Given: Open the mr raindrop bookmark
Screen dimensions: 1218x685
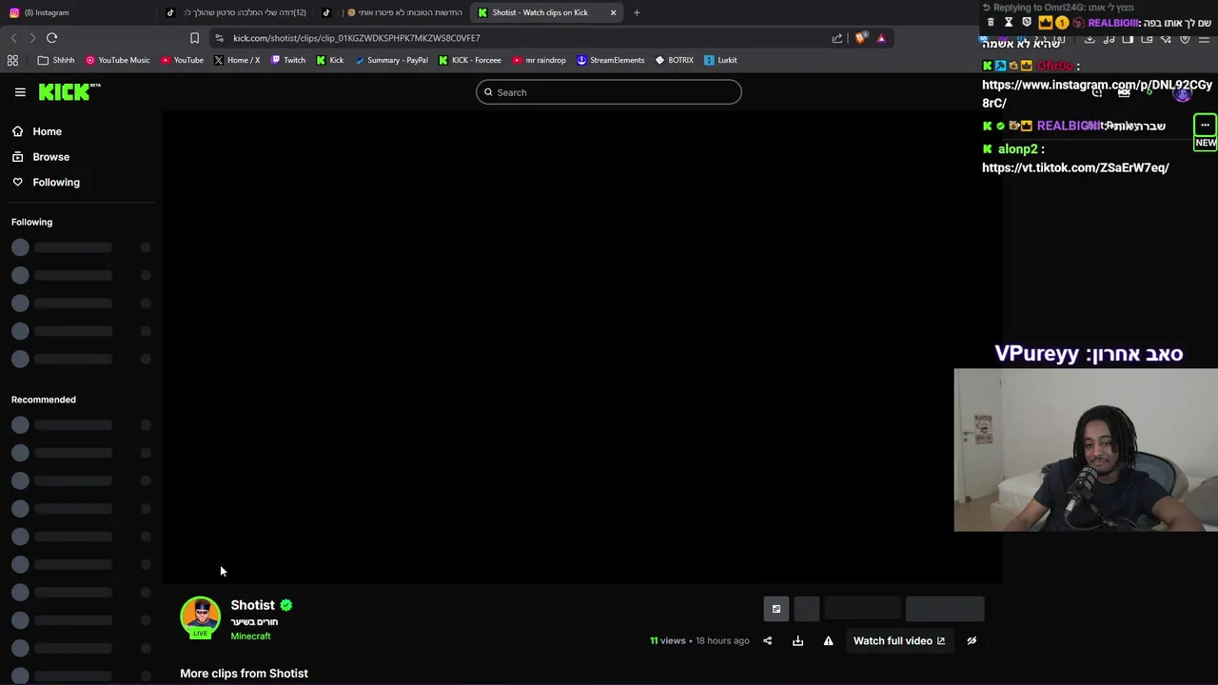Looking at the screenshot, I should (539, 60).
